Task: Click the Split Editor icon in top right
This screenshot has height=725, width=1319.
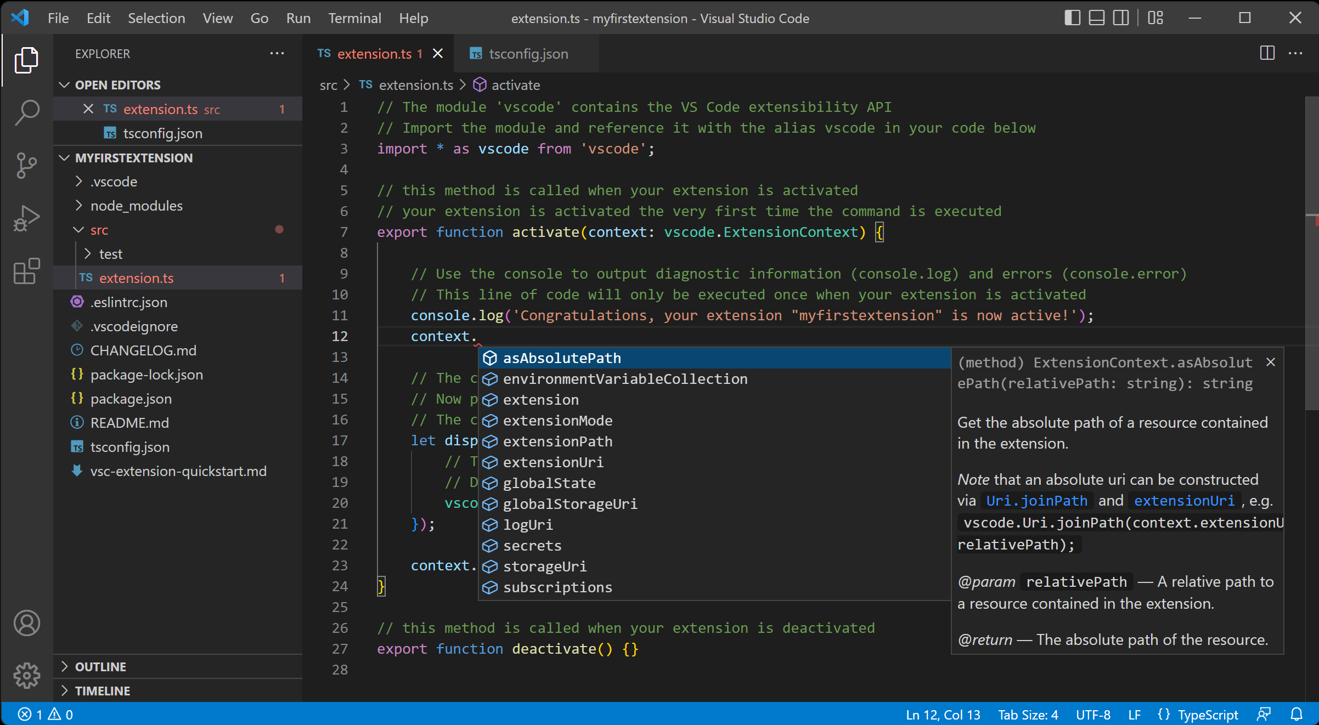Action: pos(1267,54)
